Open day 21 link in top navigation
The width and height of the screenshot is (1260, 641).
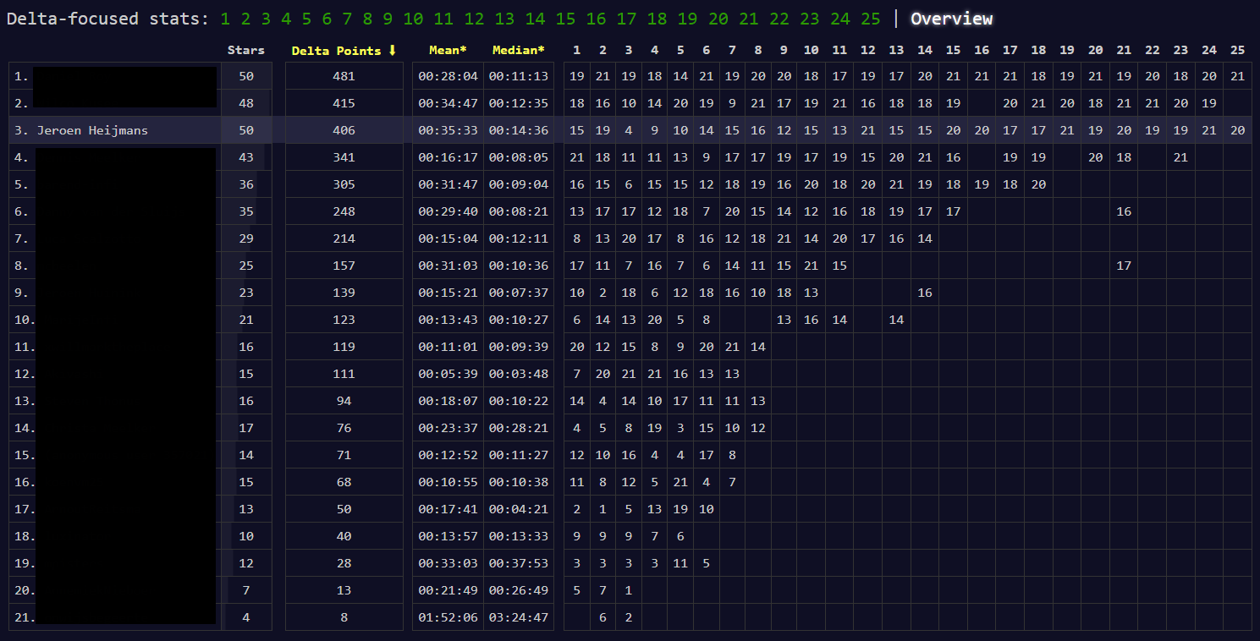(x=748, y=19)
